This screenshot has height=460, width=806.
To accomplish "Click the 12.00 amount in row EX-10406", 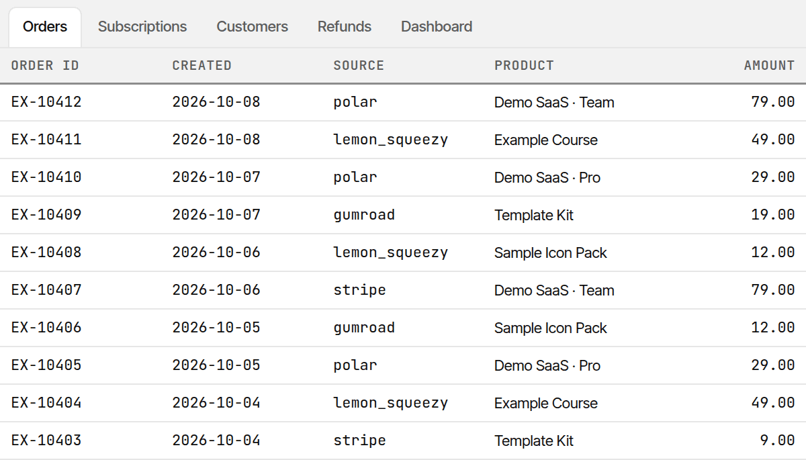I will (773, 328).
